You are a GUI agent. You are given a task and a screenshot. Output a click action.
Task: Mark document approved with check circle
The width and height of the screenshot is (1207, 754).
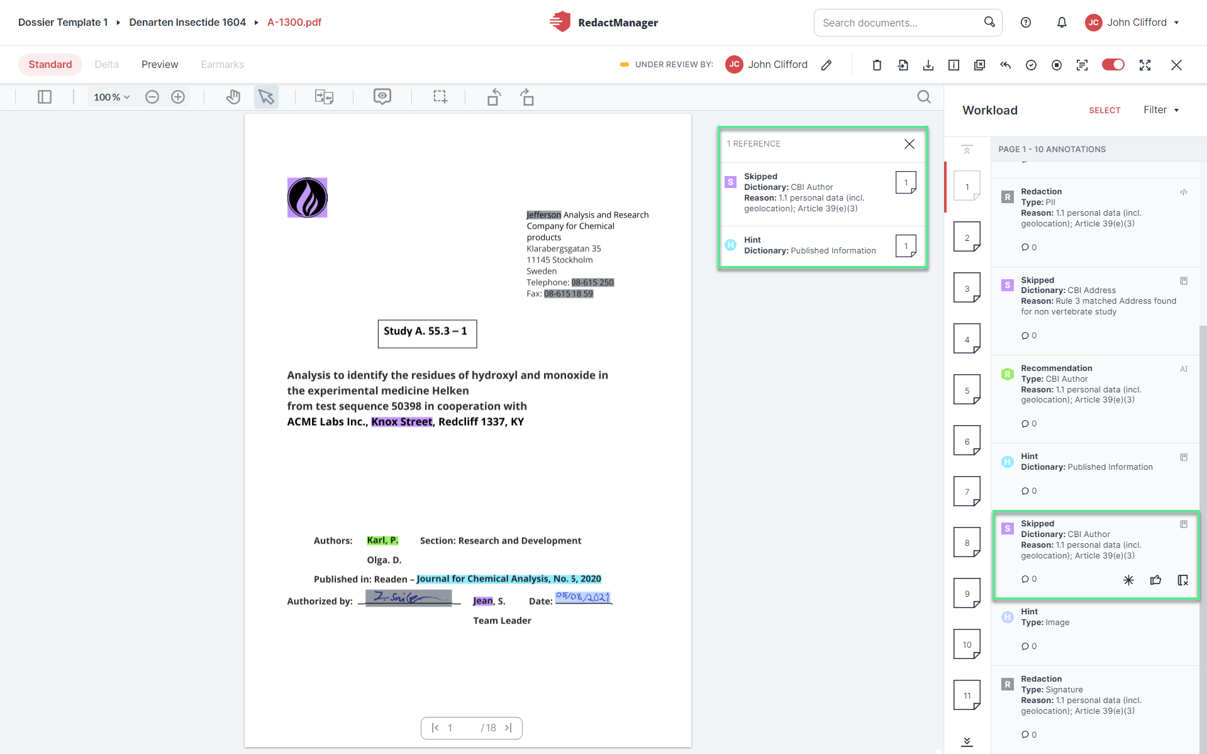[x=1031, y=65]
